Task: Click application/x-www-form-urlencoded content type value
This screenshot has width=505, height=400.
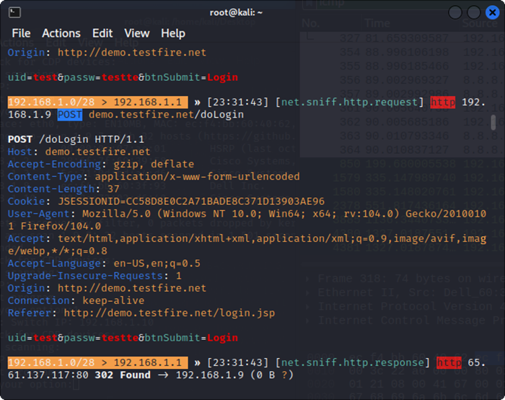Action: pos(197,177)
